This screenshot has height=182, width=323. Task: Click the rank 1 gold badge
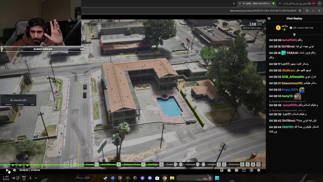pos(278,28)
